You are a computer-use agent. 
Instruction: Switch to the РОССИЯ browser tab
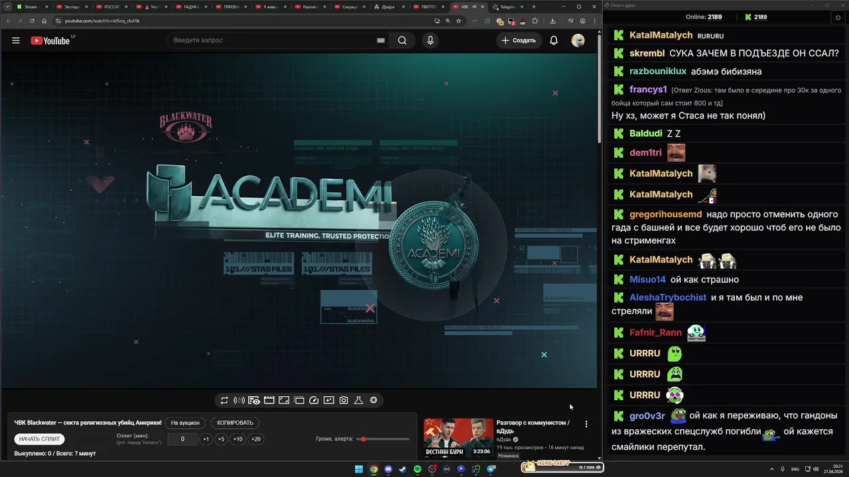click(111, 7)
